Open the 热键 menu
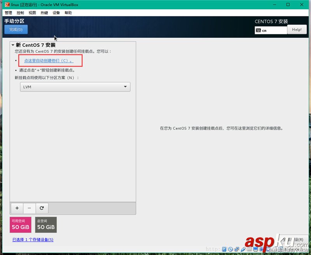311x255 pixels. pos(44,13)
